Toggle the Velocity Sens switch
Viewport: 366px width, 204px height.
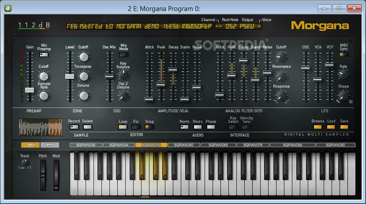point(246,127)
